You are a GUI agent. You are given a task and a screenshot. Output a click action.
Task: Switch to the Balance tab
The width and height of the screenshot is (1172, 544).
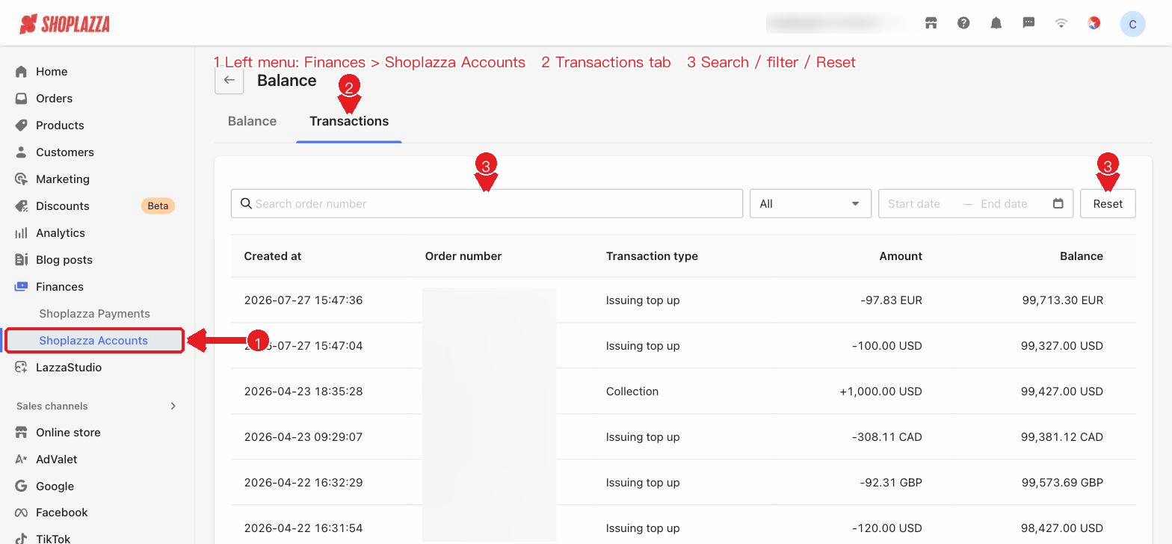pos(252,121)
